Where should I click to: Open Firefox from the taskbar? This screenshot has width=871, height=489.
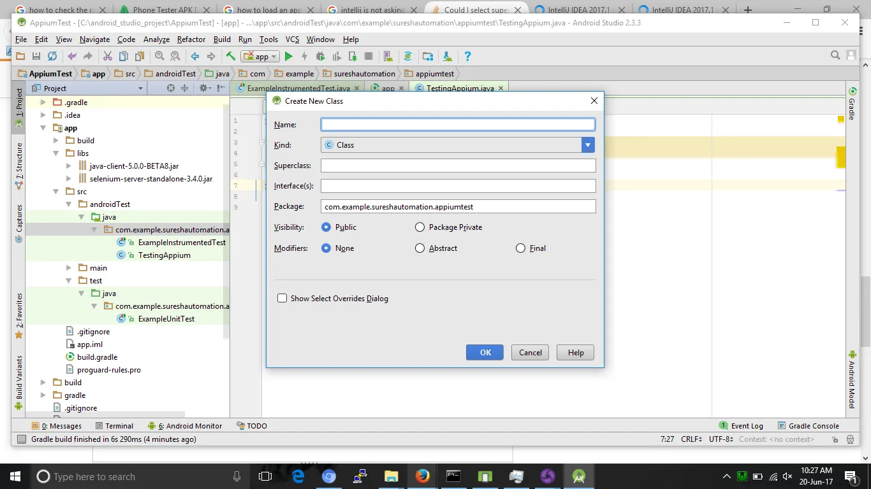click(422, 476)
